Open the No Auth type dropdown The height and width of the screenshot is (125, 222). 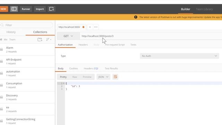pyautogui.click(x=179, y=56)
